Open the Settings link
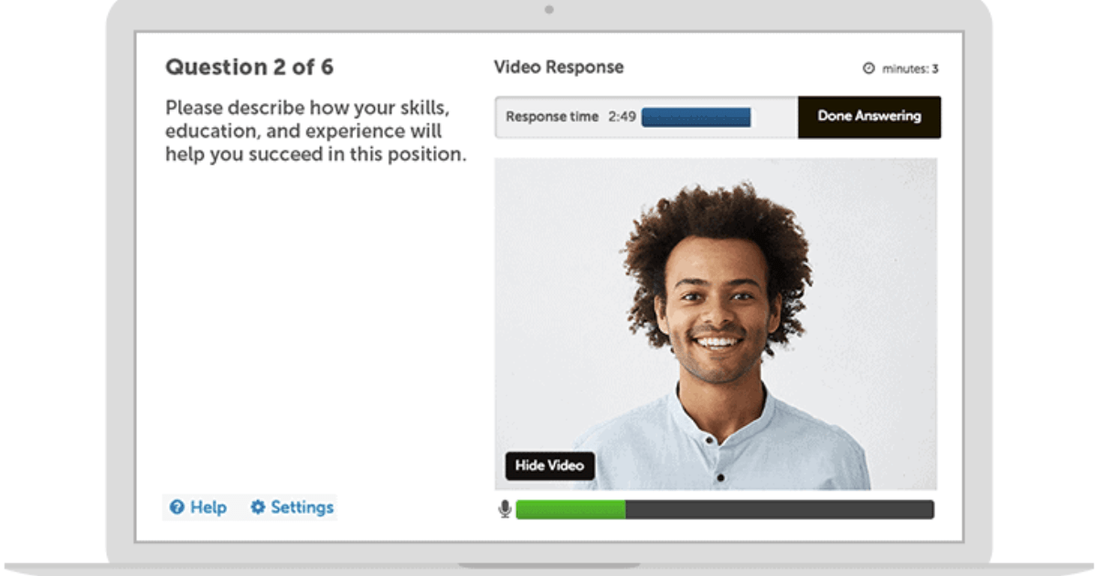 pos(292,507)
